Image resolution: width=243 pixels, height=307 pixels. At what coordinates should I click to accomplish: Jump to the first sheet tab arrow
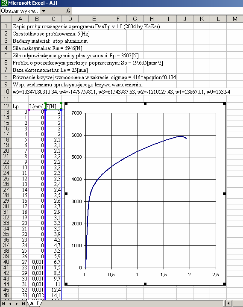tap(3, 304)
